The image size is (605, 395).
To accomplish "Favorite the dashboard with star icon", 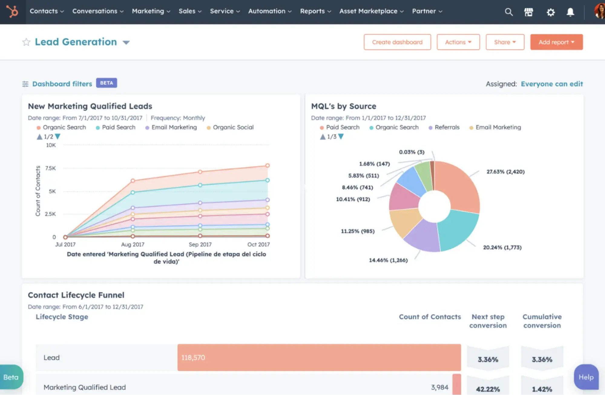I will [x=26, y=42].
